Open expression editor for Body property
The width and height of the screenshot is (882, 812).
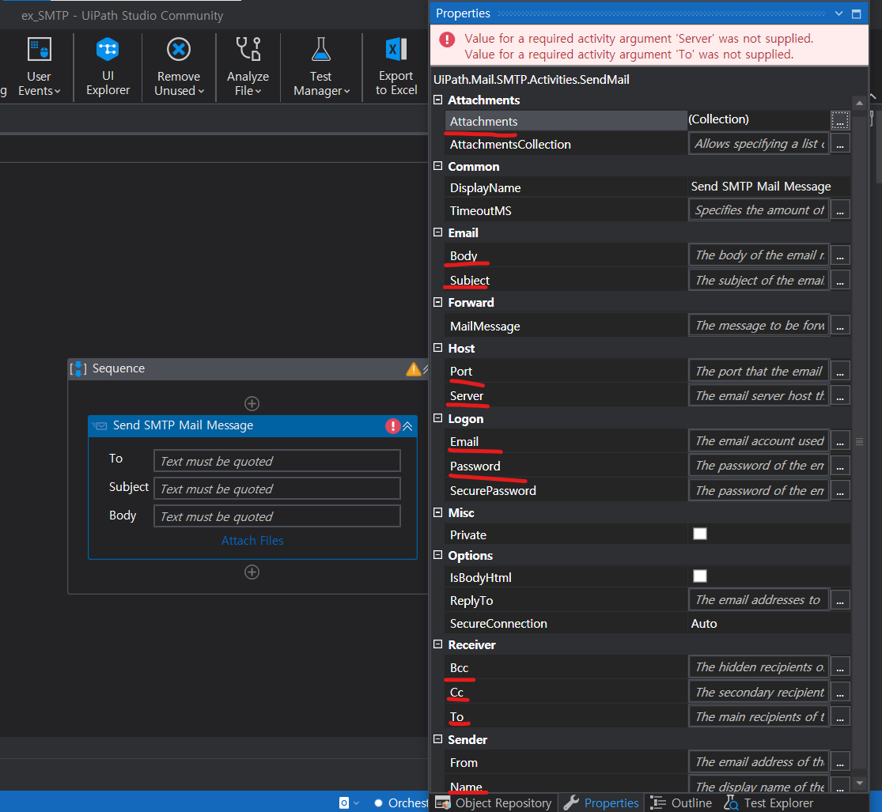point(840,256)
